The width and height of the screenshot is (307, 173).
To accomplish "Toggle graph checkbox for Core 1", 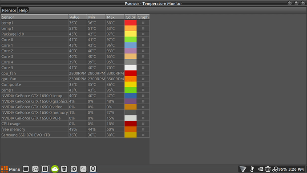I will [x=143, y=45].
